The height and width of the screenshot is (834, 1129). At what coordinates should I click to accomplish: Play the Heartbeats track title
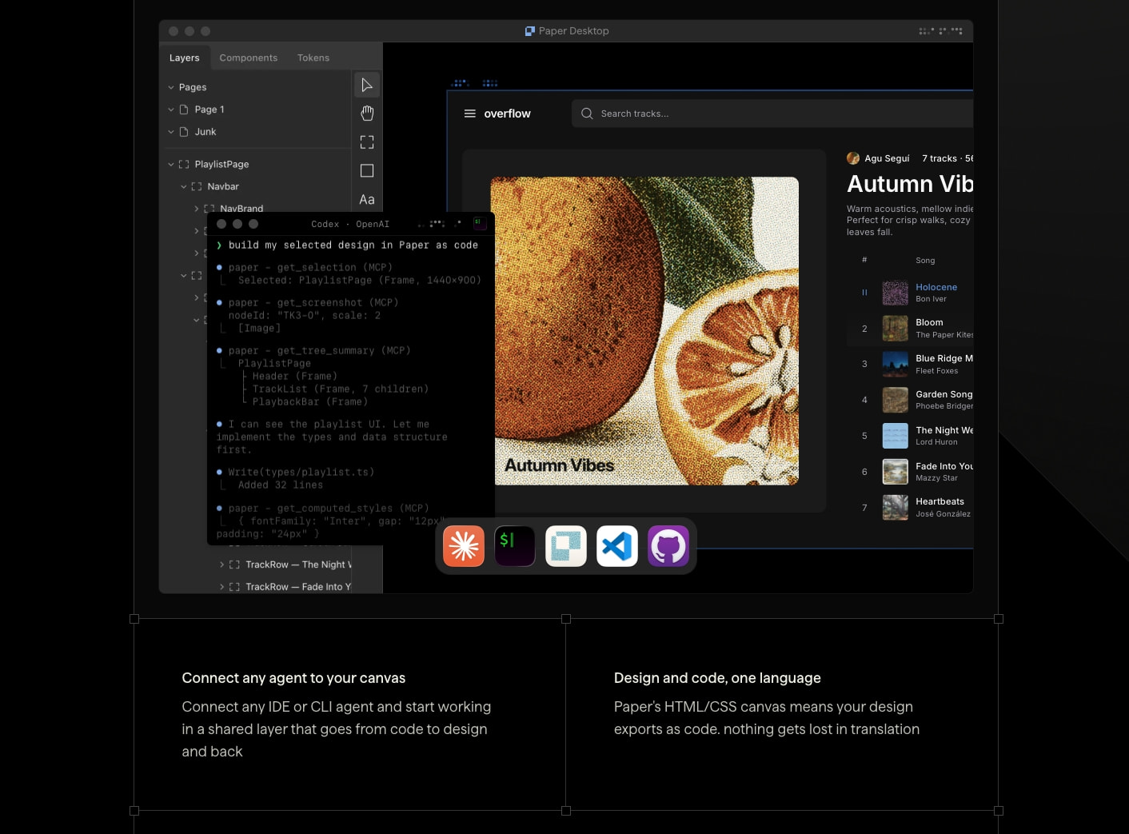point(940,501)
